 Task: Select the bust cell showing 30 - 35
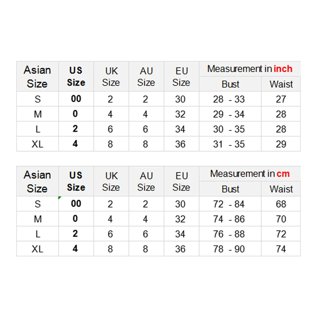229,129
